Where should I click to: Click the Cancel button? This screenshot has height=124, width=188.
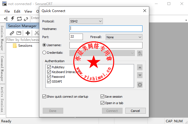pyautogui.click(x=135, y=111)
